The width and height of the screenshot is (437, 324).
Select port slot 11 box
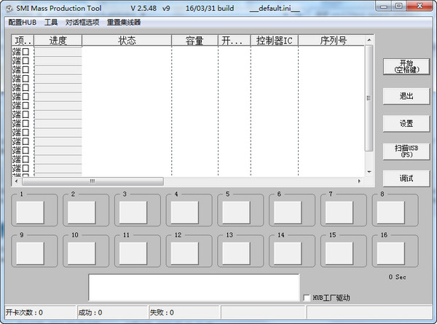[133, 253]
